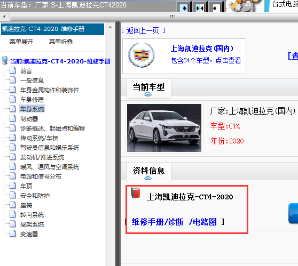Click the page icon next to 转向系统
This screenshot has width=298, height=266.
pos(13,214)
